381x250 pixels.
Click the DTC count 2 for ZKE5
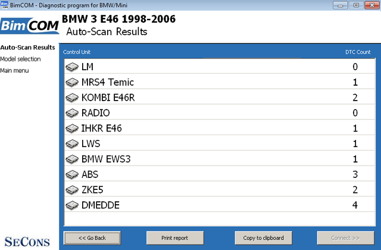coord(355,190)
